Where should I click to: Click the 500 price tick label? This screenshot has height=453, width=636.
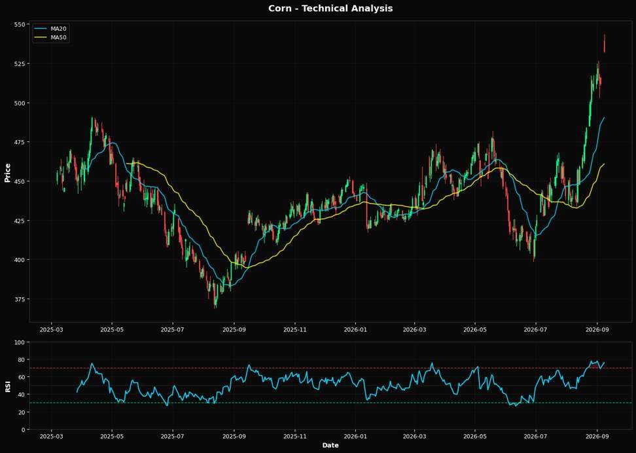click(x=20, y=103)
